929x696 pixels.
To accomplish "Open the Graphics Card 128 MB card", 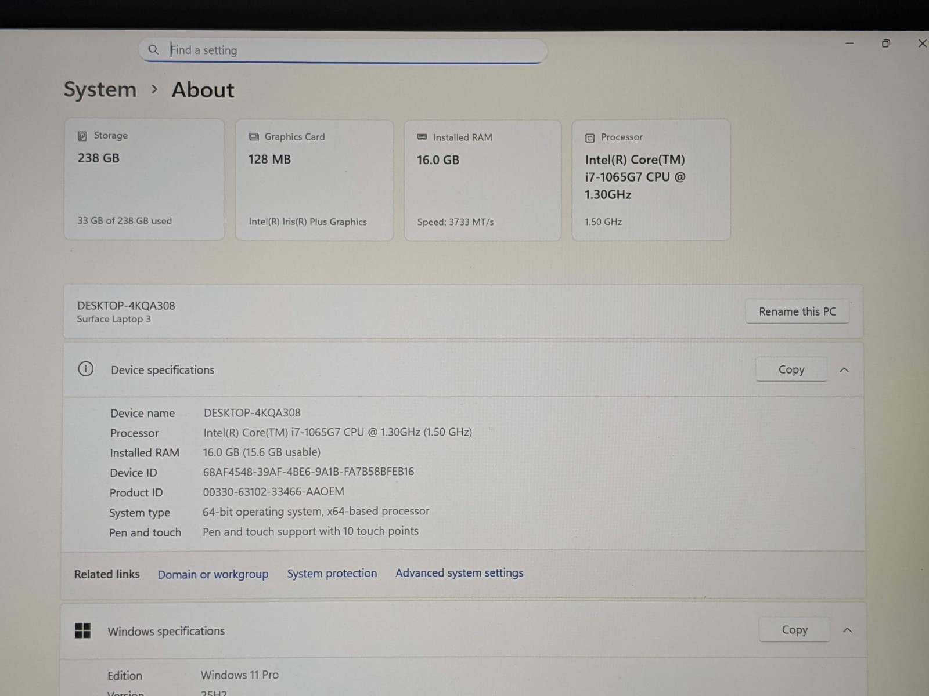I will (314, 180).
